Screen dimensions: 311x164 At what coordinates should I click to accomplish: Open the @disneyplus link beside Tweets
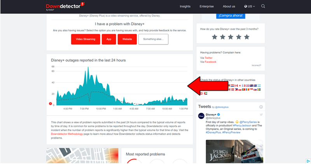(x=222, y=107)
